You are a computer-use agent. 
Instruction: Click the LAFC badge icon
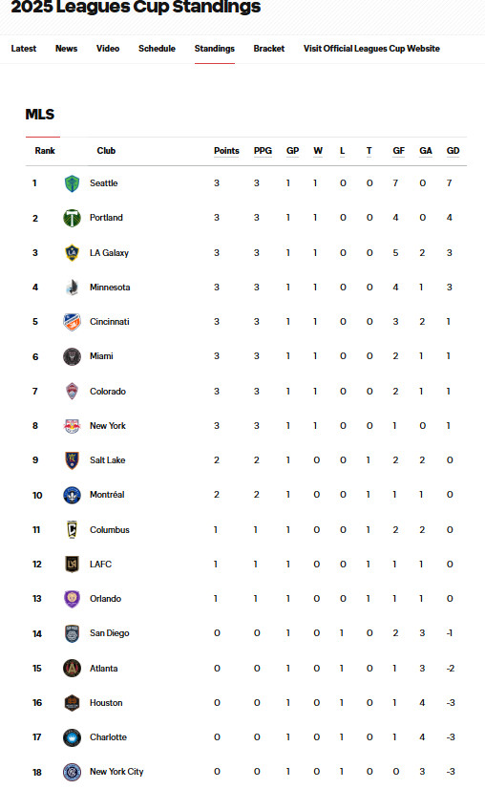tap(72, 565)
